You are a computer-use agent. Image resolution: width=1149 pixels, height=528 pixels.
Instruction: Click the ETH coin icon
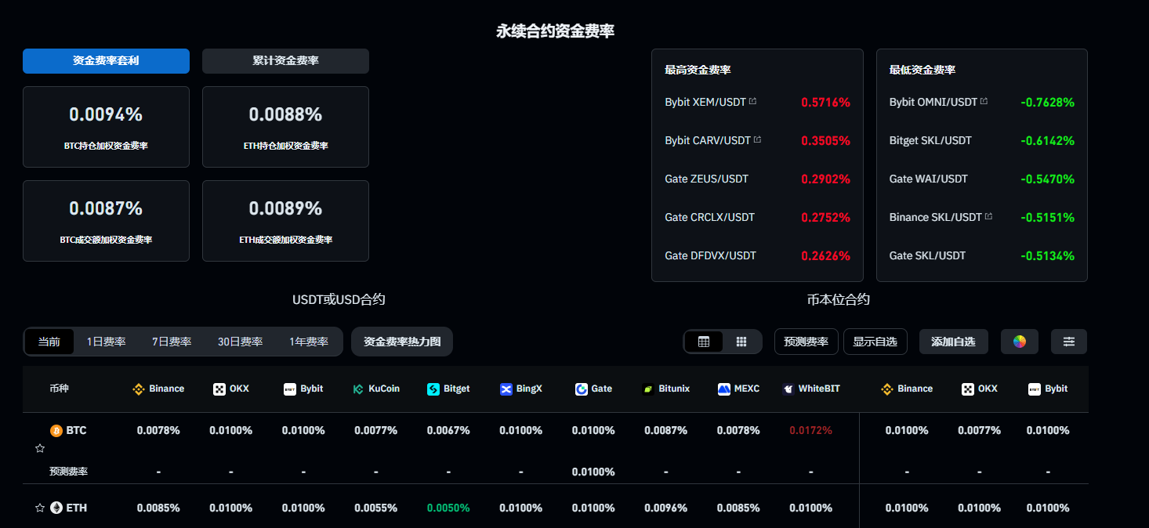56,508
